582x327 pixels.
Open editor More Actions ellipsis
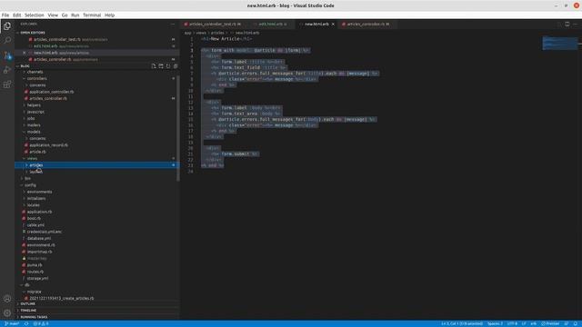tap(576, 25)
